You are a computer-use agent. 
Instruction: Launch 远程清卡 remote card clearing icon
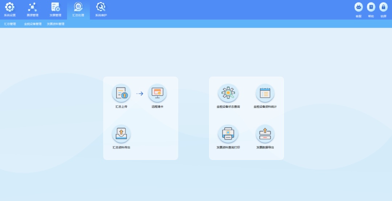point(158,93)
